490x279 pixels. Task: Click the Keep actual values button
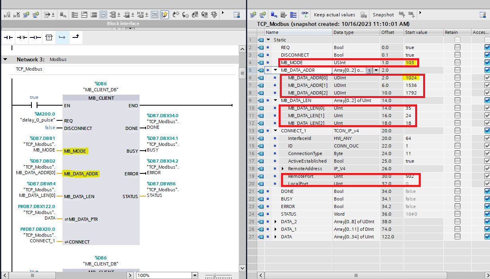pyautogui.click(x=334, y=15)
